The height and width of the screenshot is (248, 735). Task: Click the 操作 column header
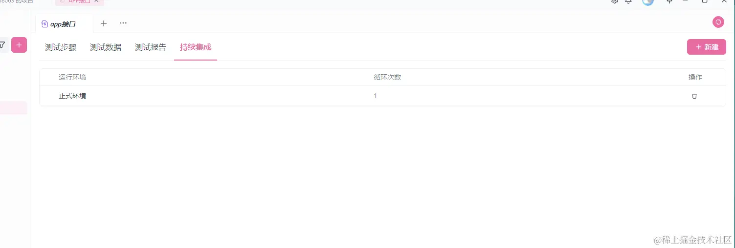[695, 77]
